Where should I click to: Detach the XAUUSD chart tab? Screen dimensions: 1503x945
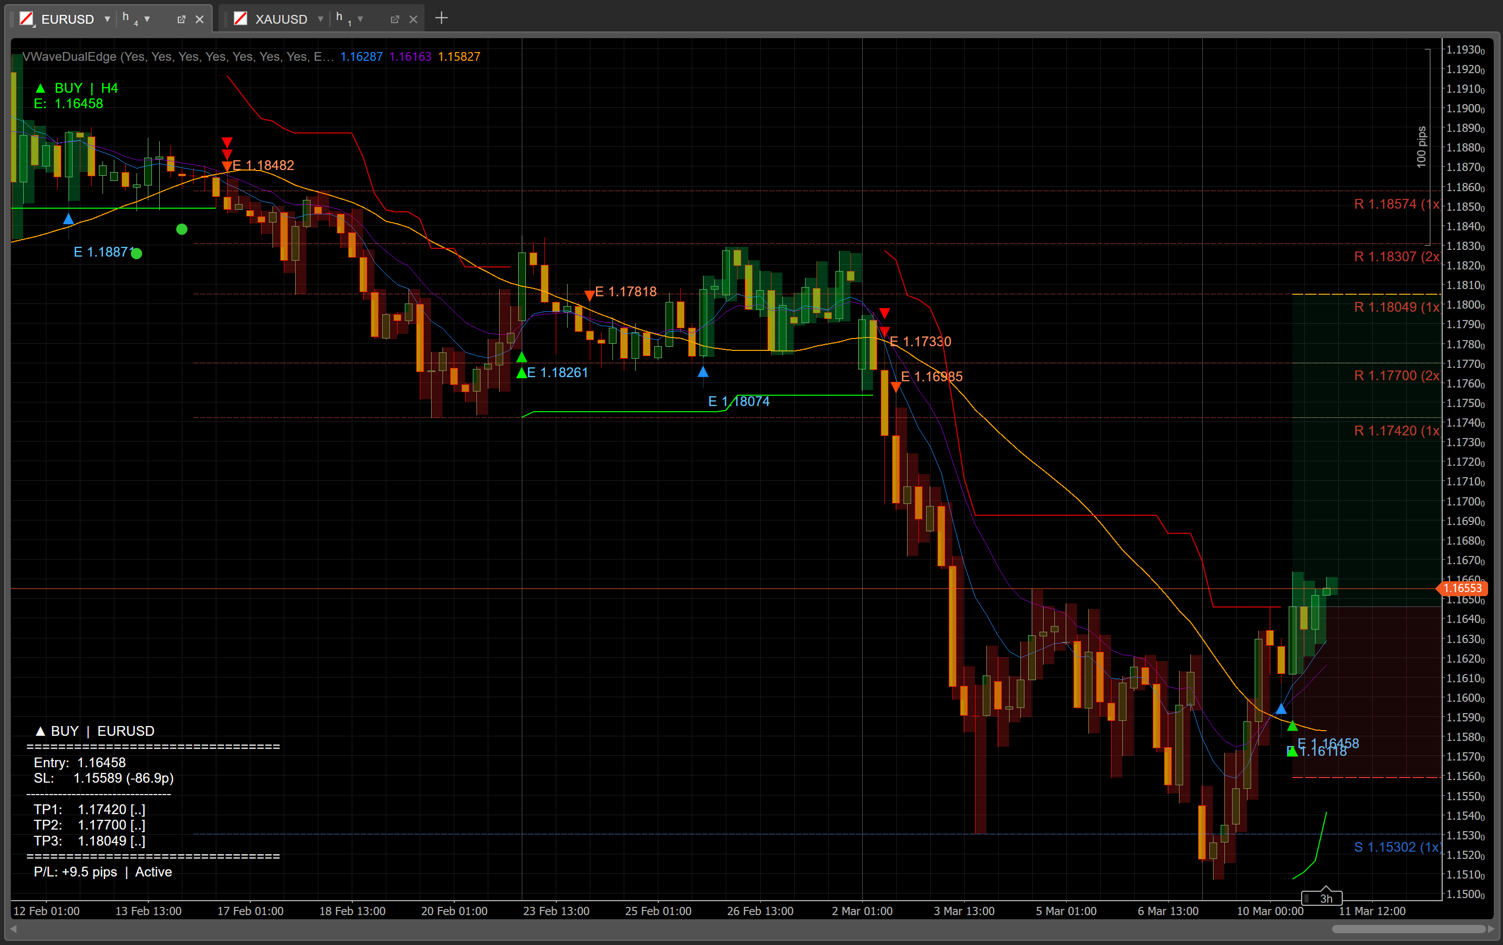(x=395, y=20)
